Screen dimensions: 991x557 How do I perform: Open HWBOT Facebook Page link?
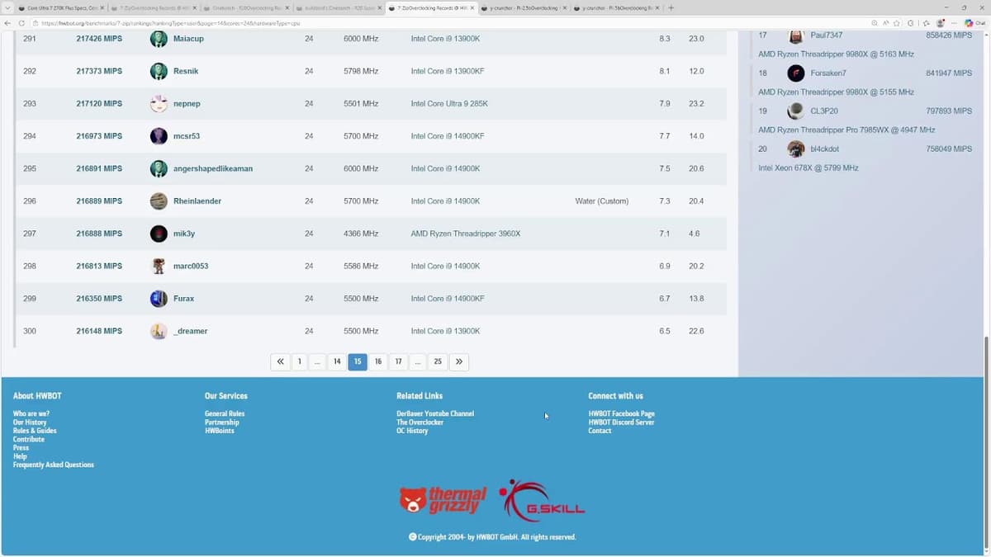(621, 414)
